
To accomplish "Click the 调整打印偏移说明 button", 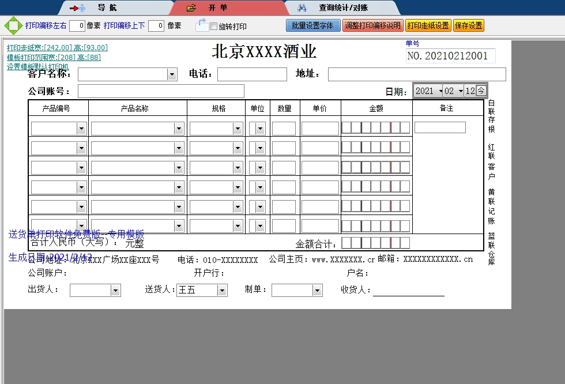I will pyautogui.click(x=372, y=25).
